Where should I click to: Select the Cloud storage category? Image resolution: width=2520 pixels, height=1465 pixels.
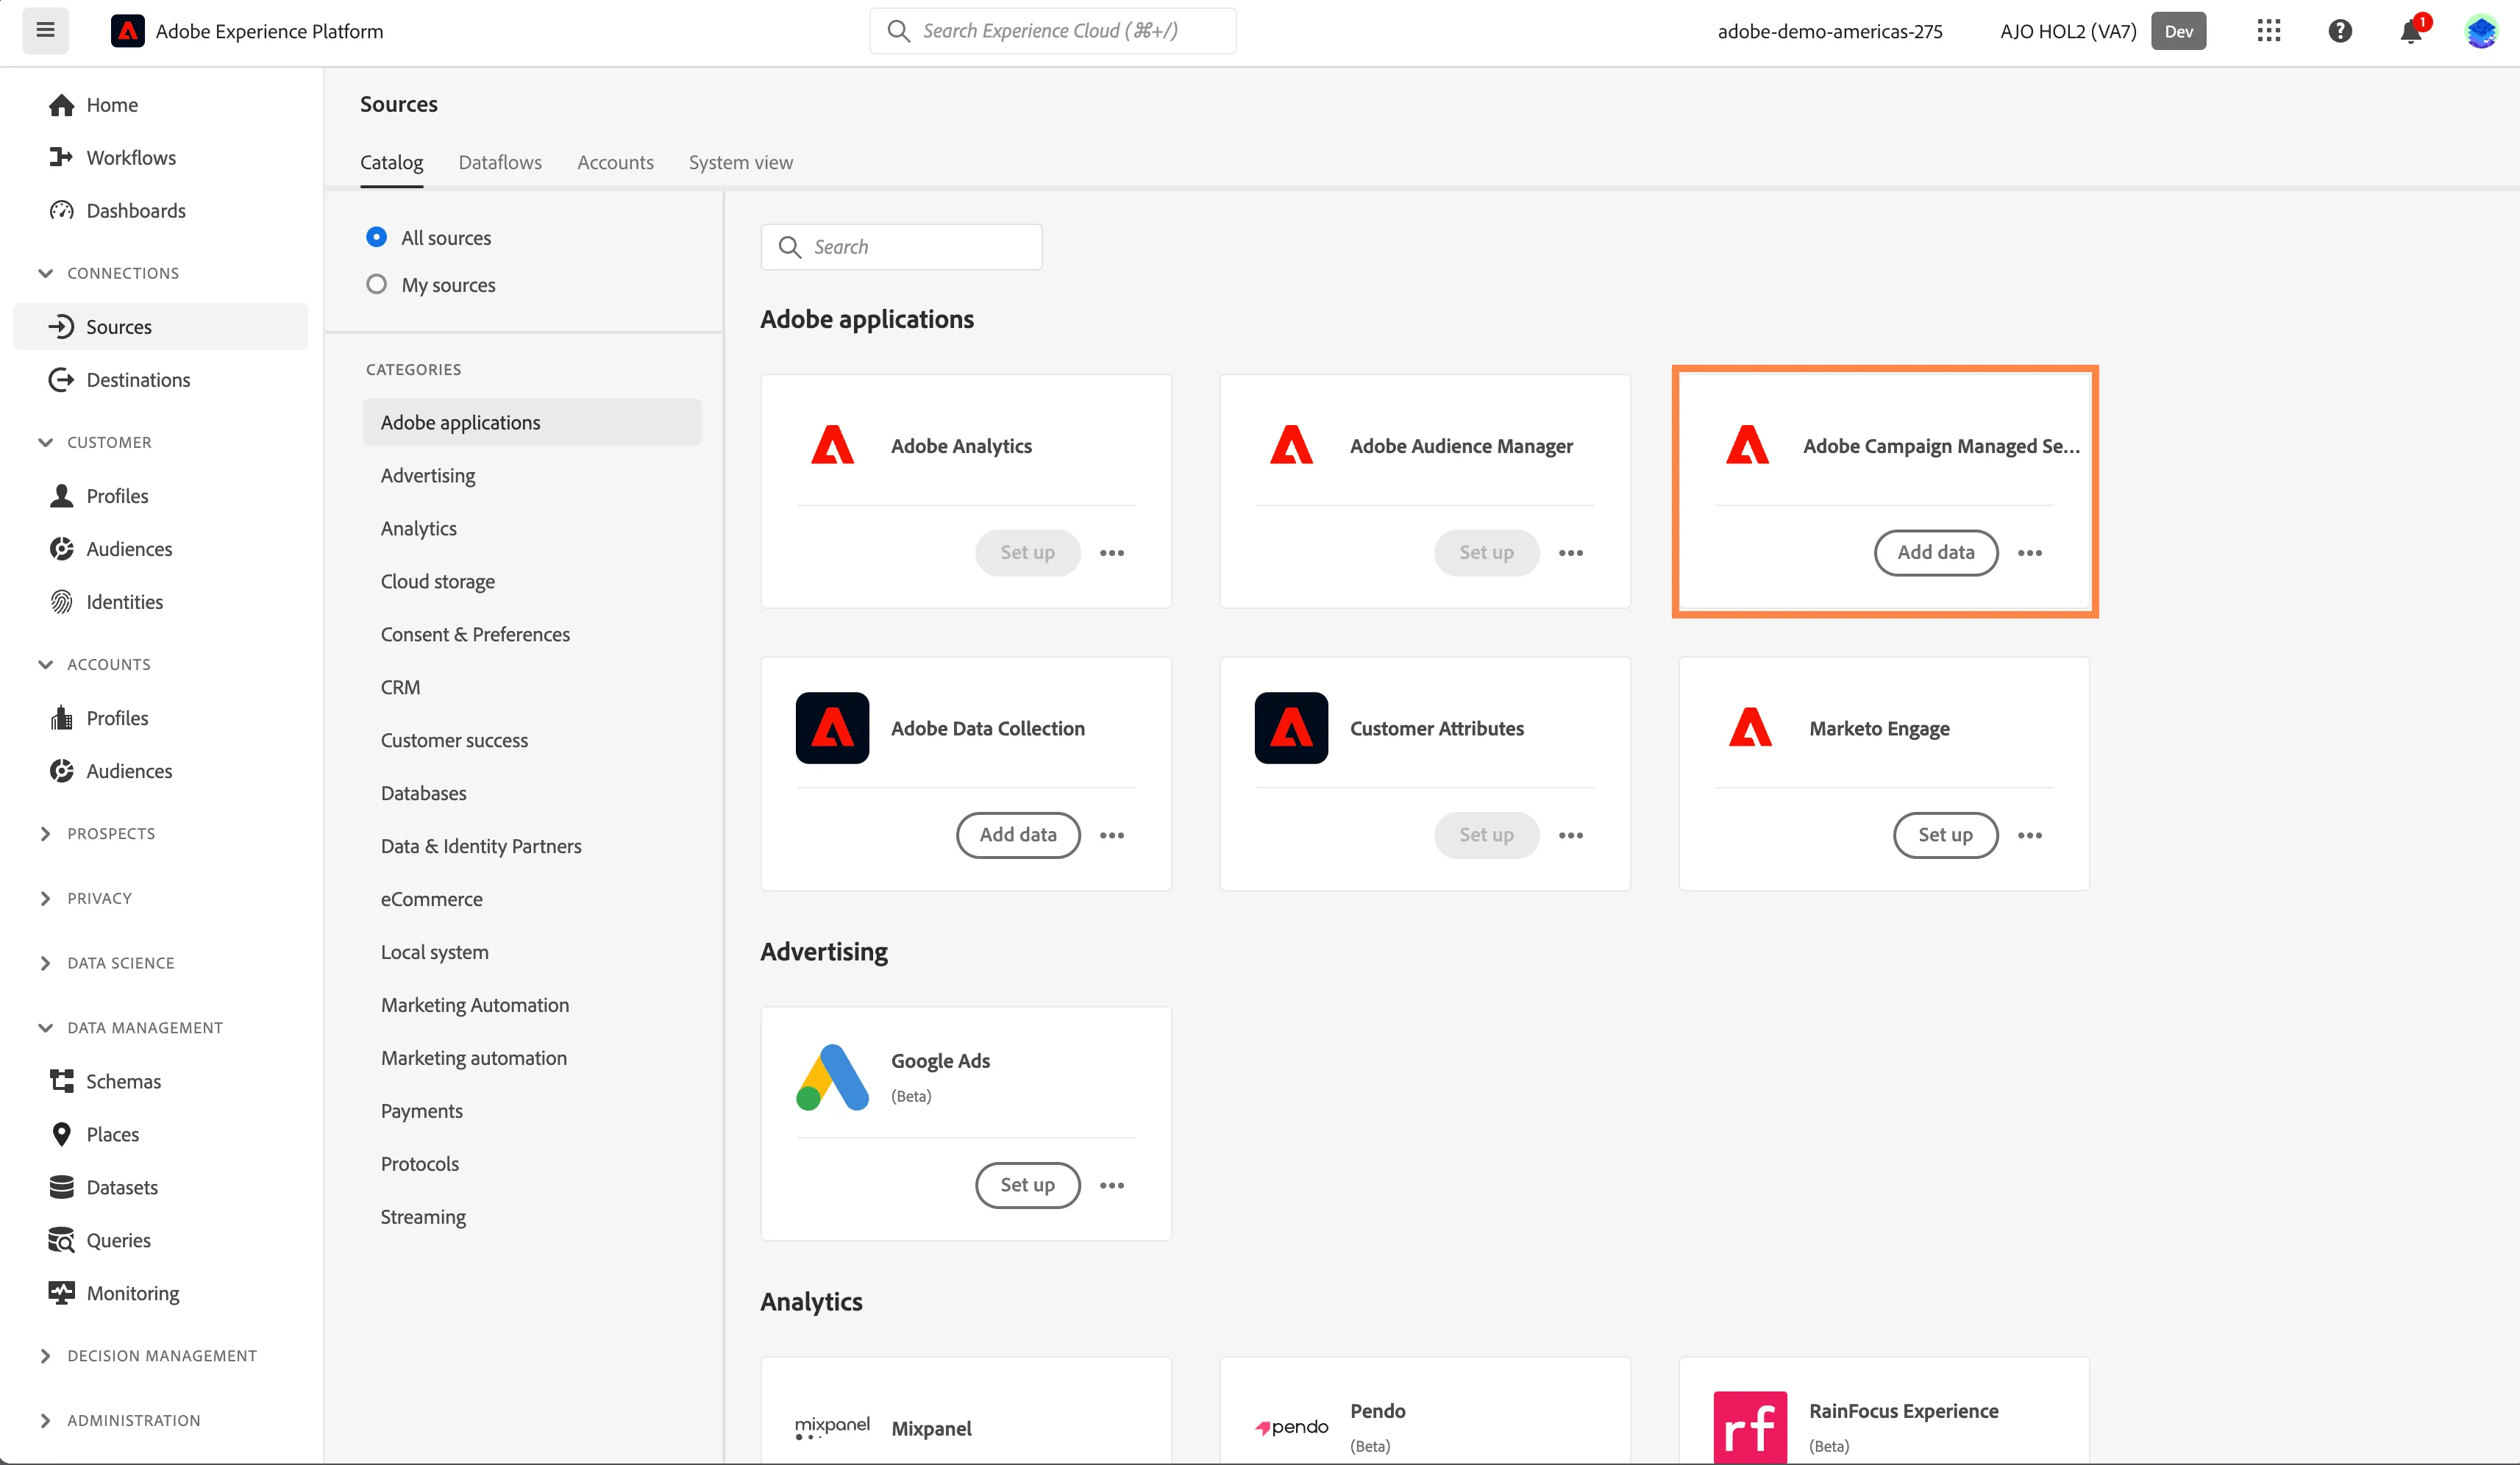tap(438, 581)
